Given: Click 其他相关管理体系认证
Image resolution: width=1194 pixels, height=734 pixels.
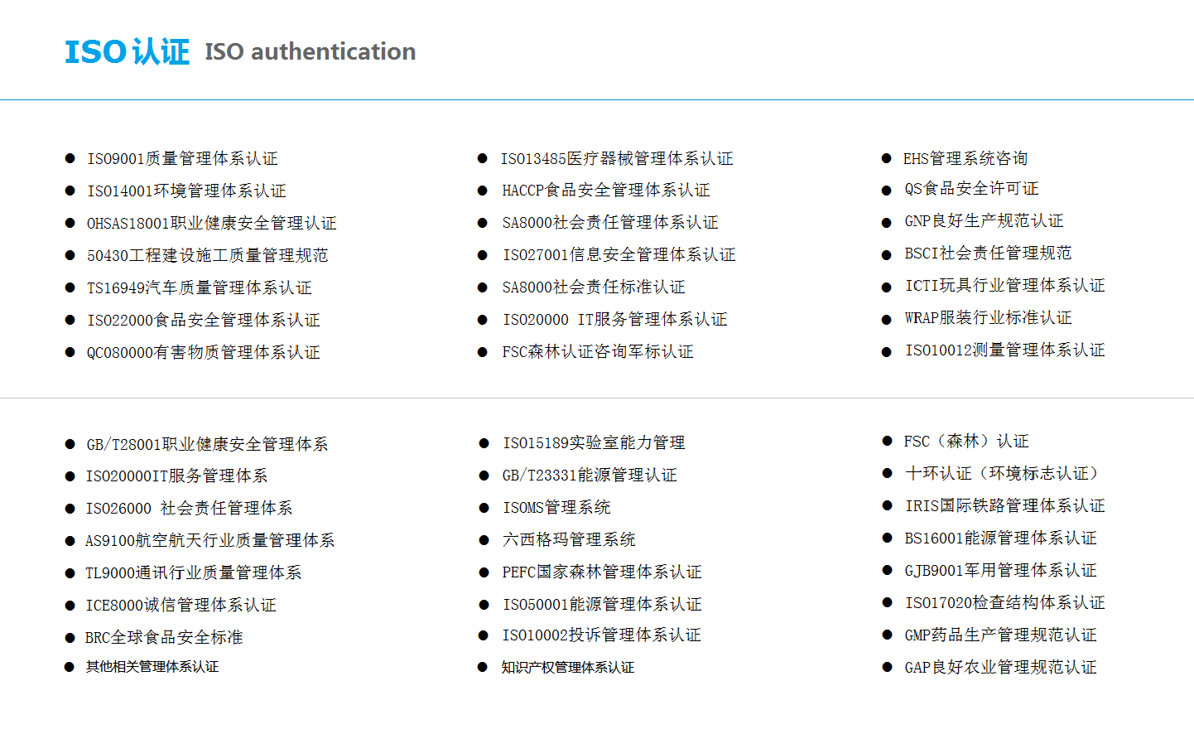Looking at the screenshot, I should (152, 666).
